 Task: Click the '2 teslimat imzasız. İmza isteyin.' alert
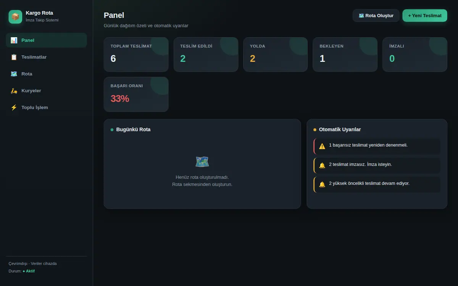(377, 165)
